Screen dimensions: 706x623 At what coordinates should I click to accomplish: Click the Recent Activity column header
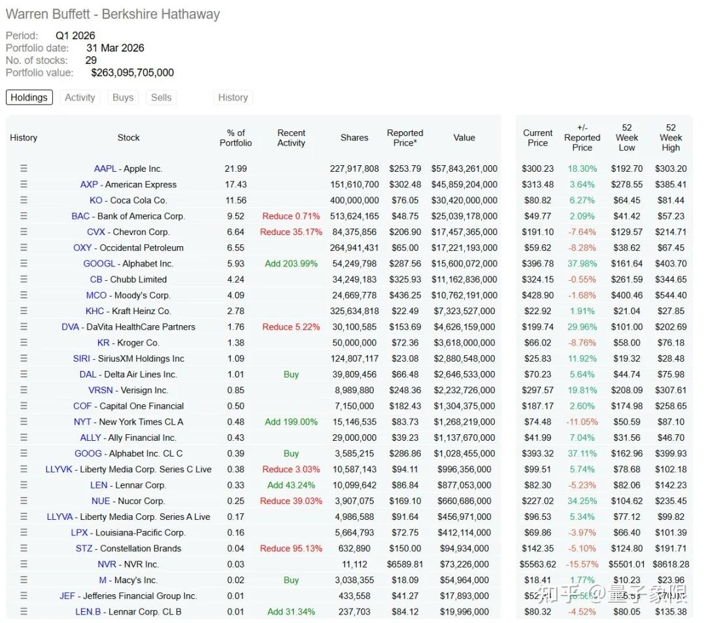pyautogui.click(x=291, y=138)
